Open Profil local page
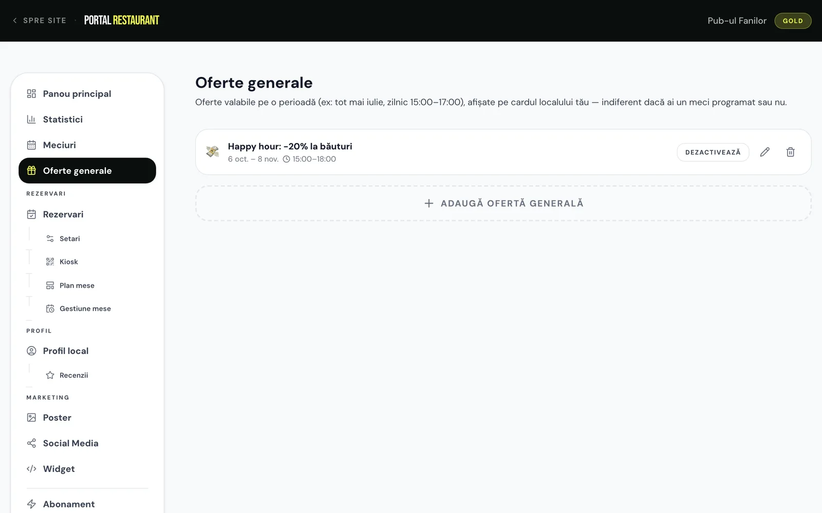Viewport: 822px width, 513px height. [87, 351]
